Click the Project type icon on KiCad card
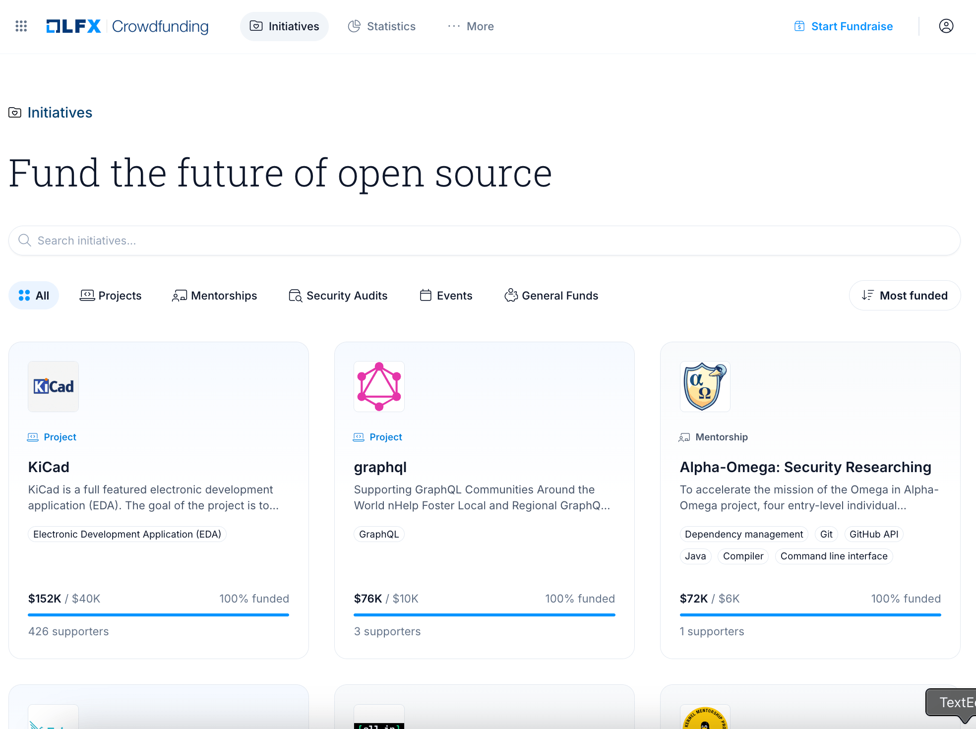 33,437
